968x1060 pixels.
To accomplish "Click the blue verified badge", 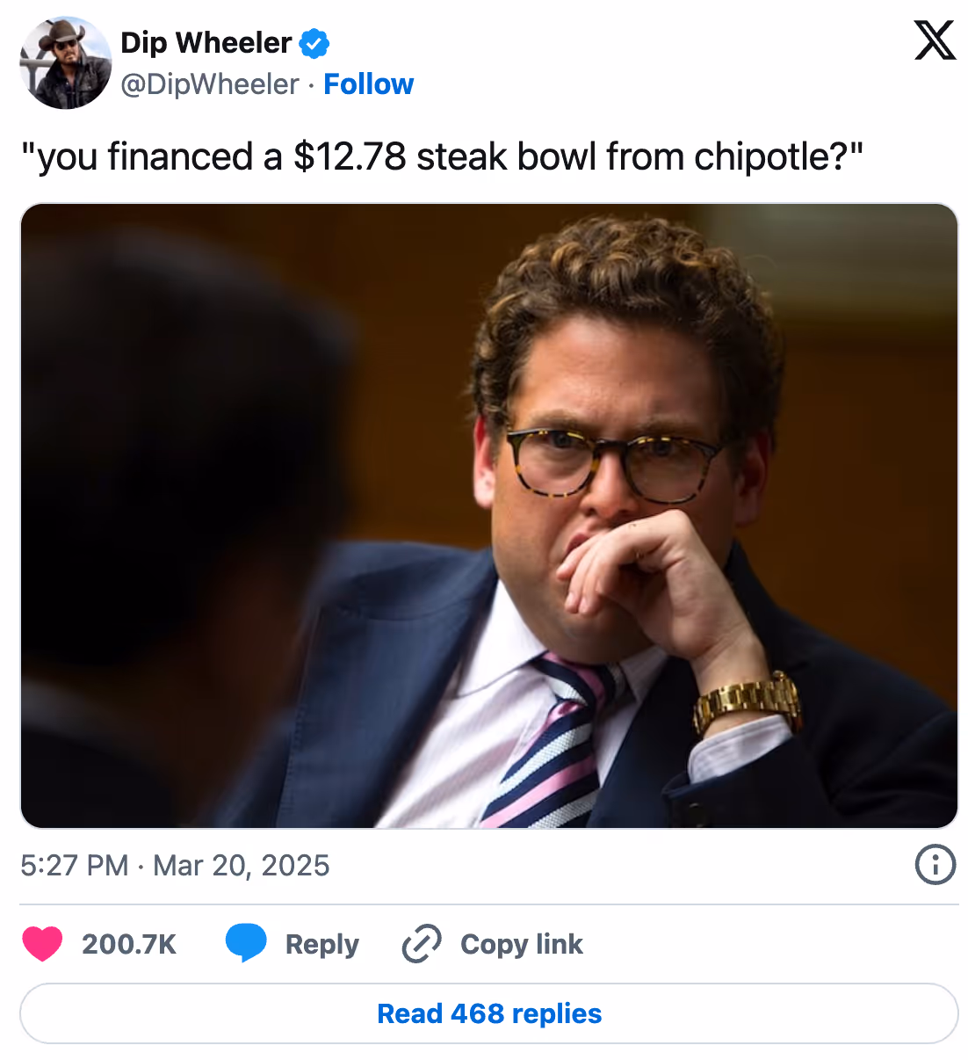I will [x=314, y=43].
